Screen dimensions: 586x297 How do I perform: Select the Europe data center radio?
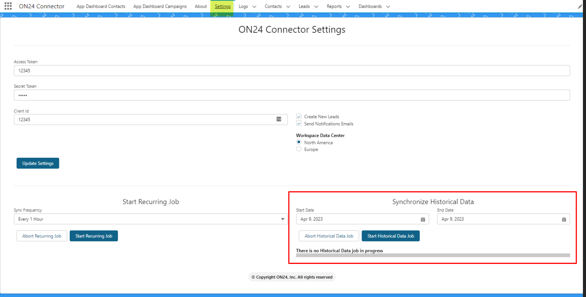coord(299,149)
